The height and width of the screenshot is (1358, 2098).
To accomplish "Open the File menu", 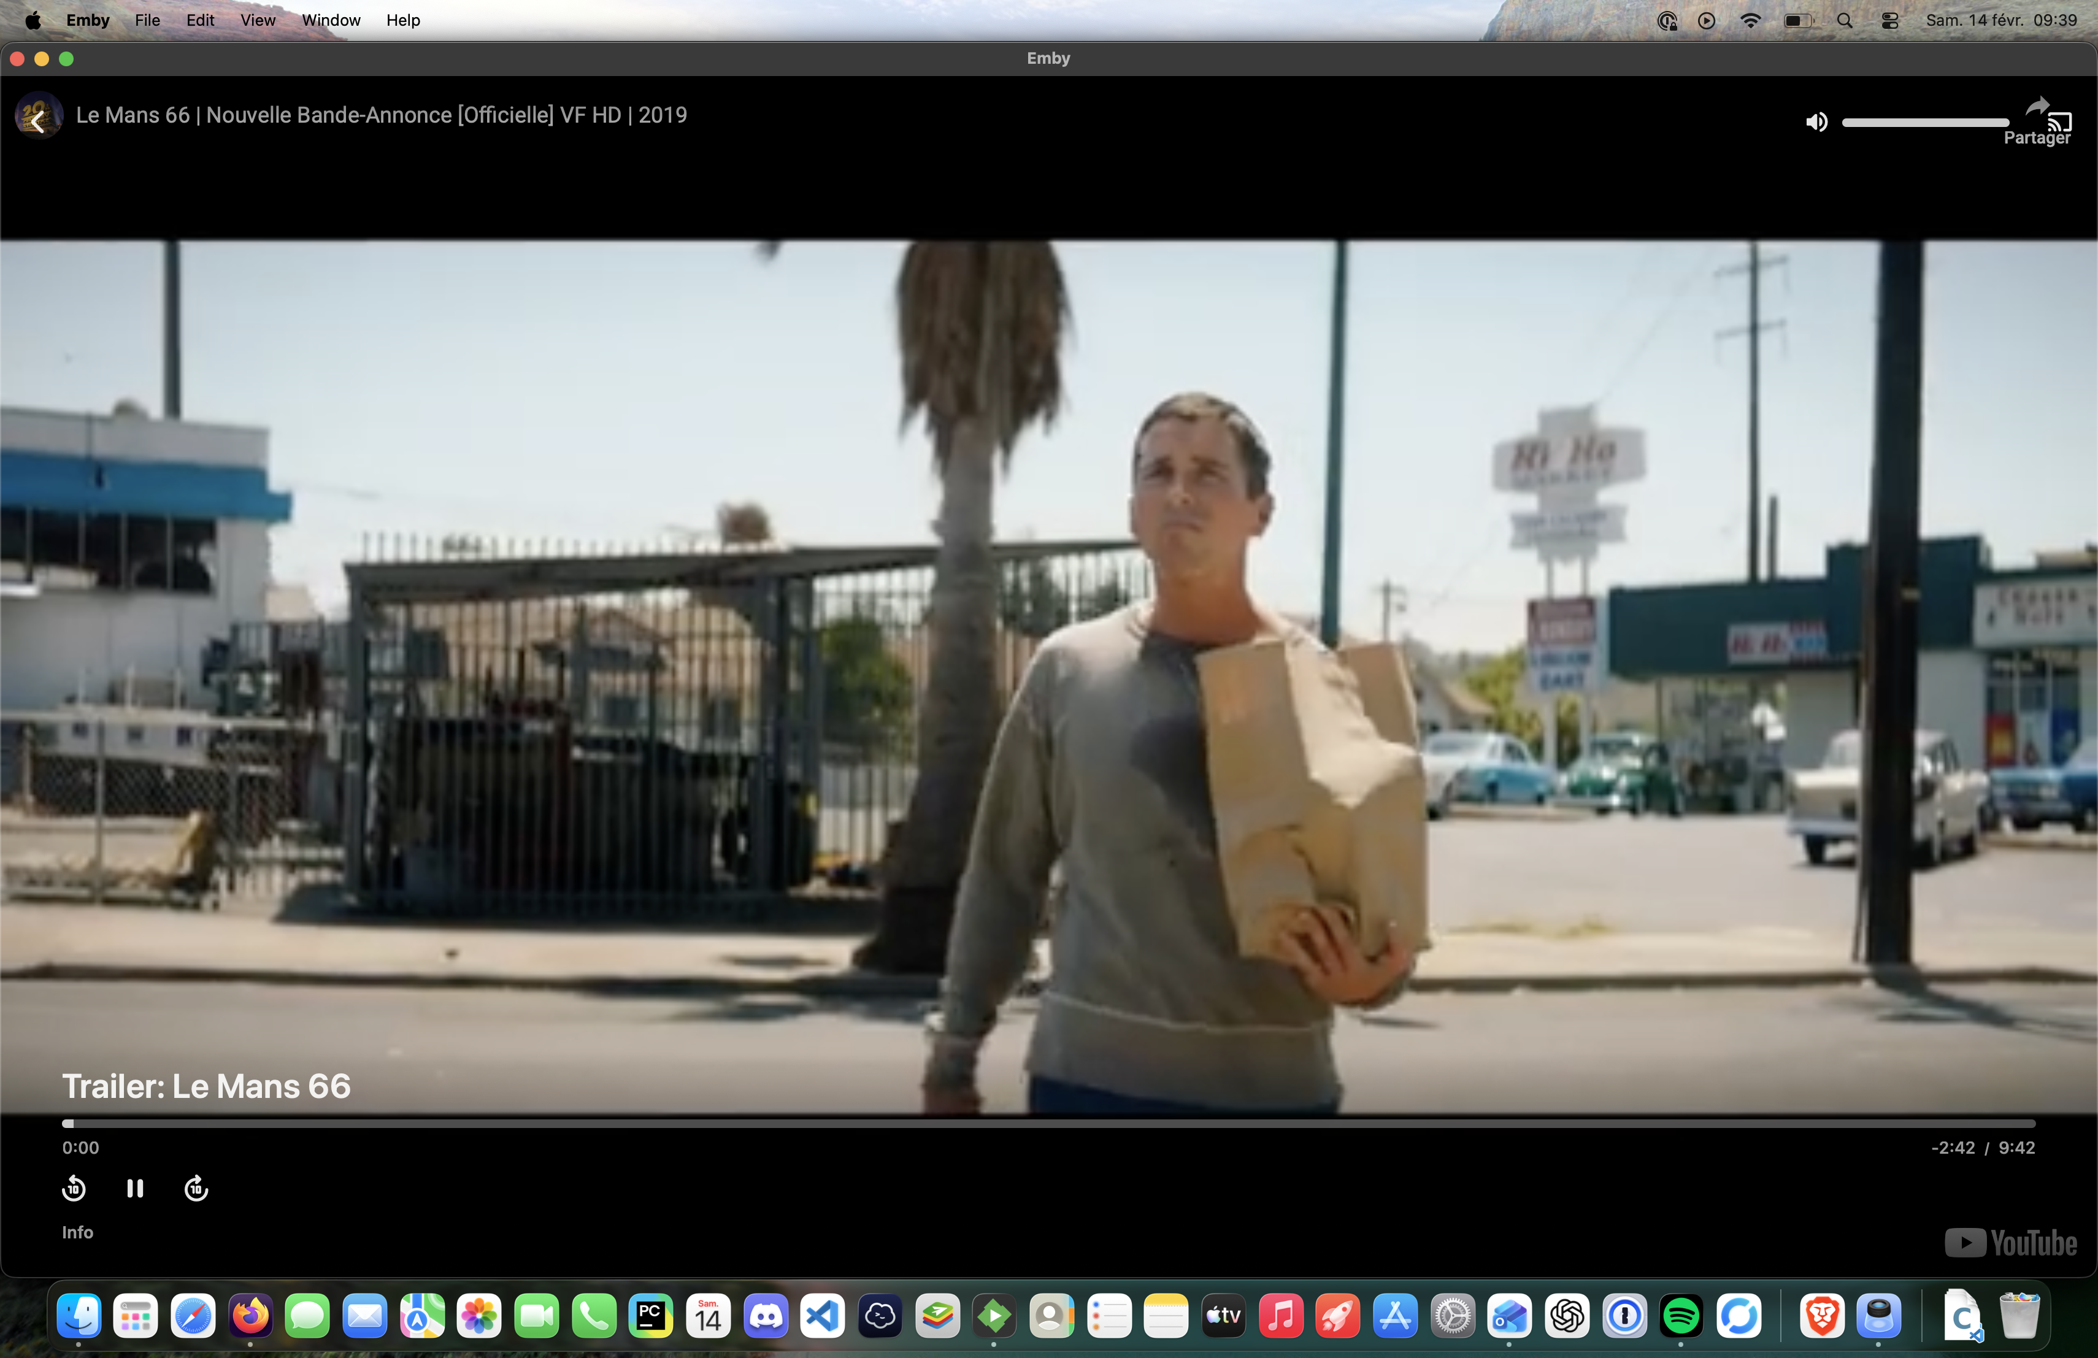I will pyautogui.click(x=147, y=20).
